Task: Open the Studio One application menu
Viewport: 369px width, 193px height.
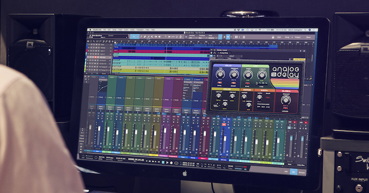Action: click(97, 30)
